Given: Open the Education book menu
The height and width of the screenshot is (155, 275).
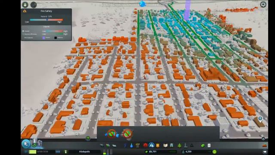Looking at the screenshot, I should pyautogui.click(x=165, y=146).
